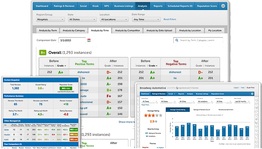Select Reviews by Sentiment chart tab
The width and height of the screenshot is (262, 149).
click(x=226, y=110)
